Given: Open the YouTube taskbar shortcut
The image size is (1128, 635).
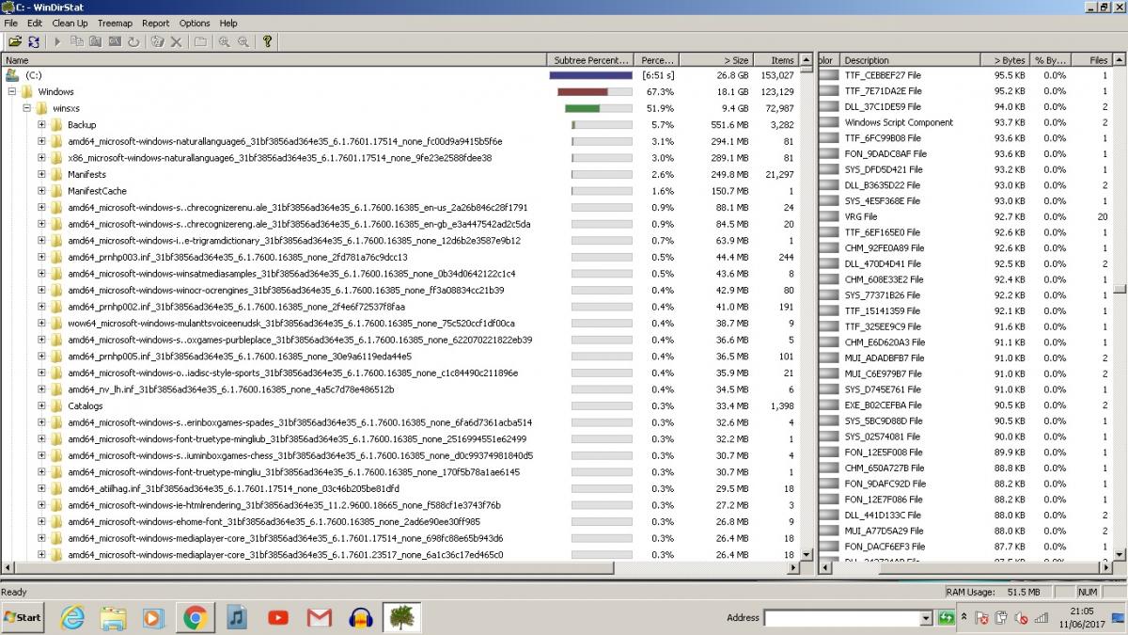Looking at the screenshot, I should (278, 617).
